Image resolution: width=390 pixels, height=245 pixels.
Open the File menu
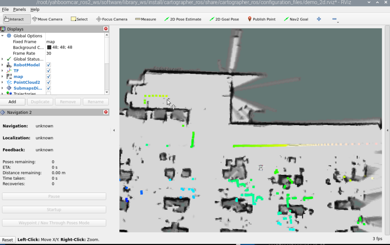click(5, 9)
